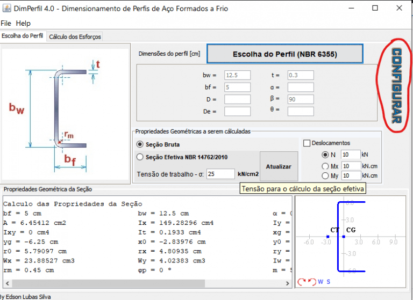413x300 pixels.
Task: Click 'Ix = 149.28296 cm4' result text
Action: tap(176, 223)
